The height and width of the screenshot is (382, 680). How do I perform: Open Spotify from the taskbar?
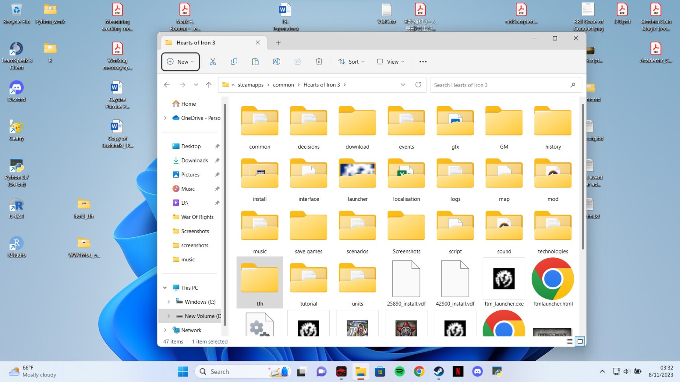pos(399,371)
